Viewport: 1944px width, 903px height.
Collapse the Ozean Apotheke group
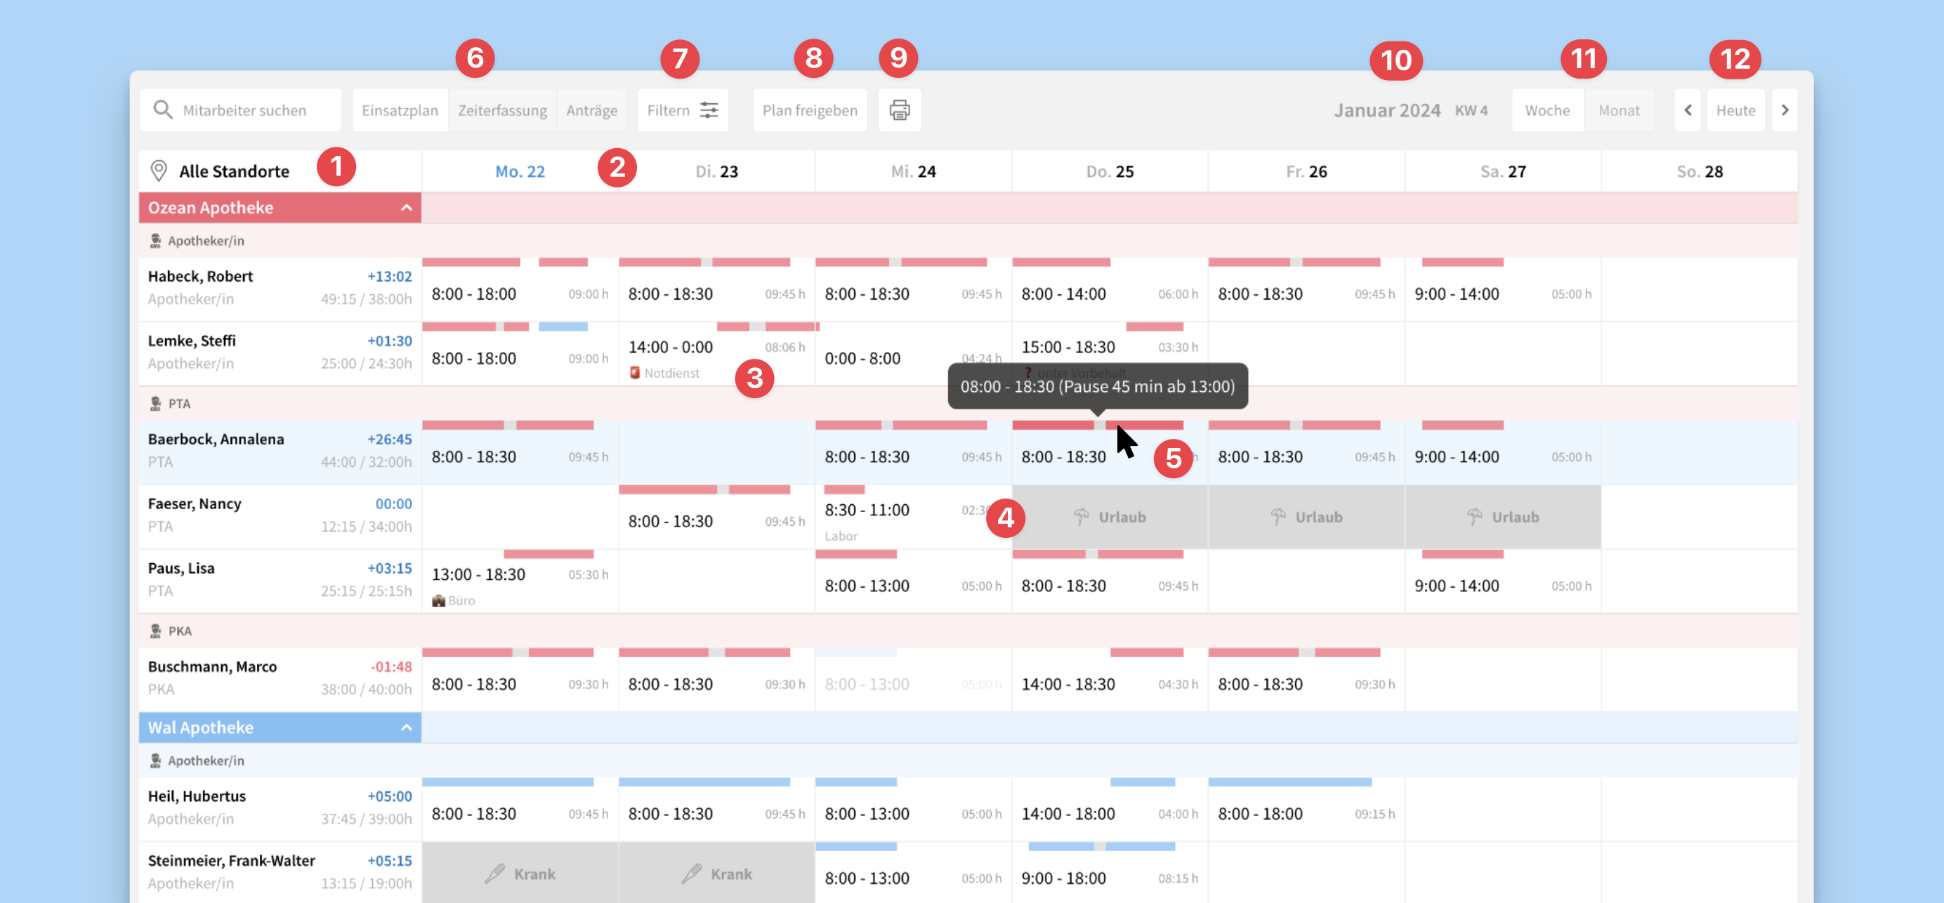coord(406,207)
